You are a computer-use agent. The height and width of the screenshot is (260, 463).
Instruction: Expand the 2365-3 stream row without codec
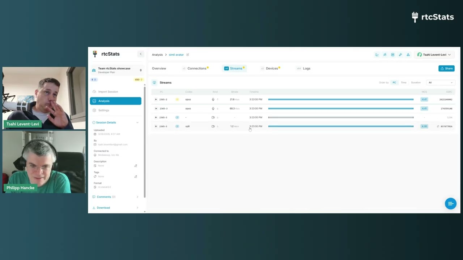(156, 117)
